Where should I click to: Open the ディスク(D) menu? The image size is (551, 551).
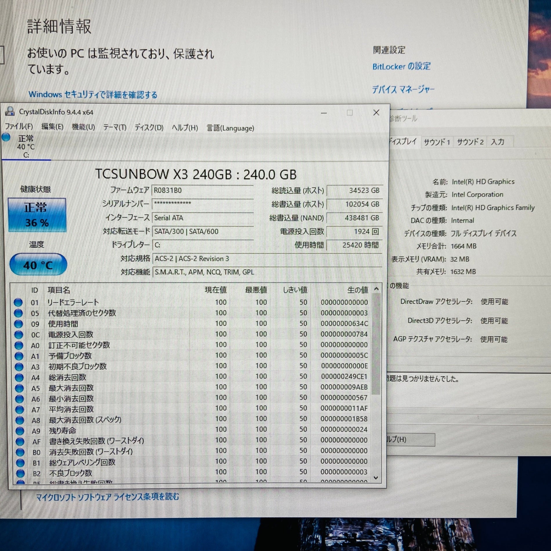point(149,128)
